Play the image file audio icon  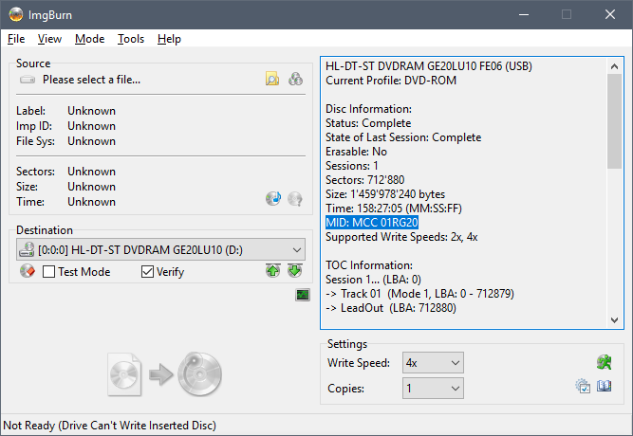273,198
